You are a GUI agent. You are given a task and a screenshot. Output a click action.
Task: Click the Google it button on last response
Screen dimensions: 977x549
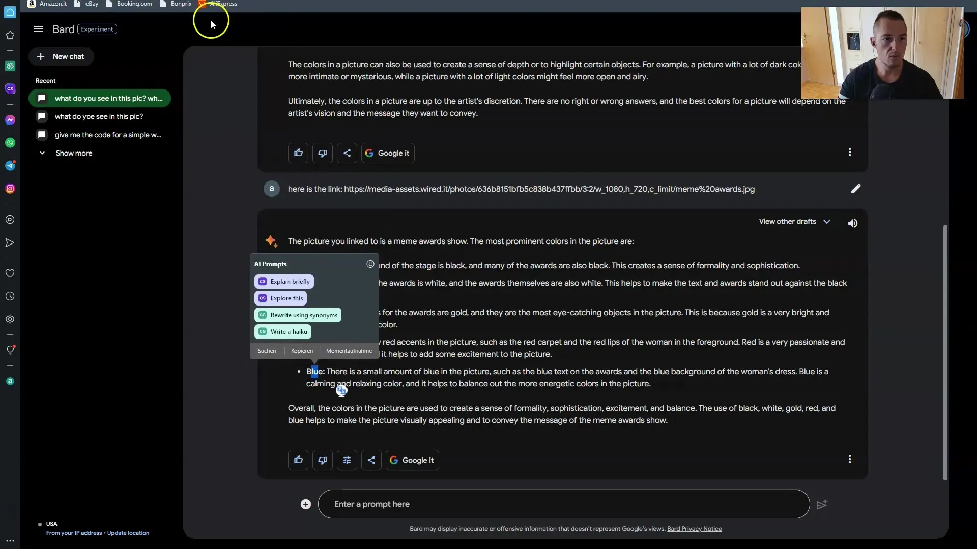pos(412,460)
